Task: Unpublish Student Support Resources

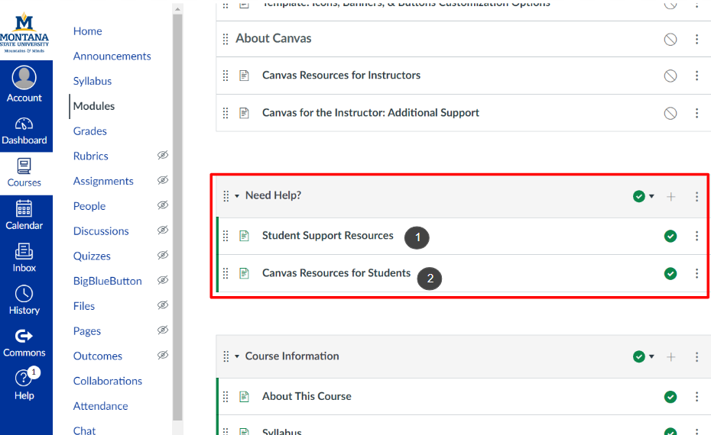Action: [670, 236]
